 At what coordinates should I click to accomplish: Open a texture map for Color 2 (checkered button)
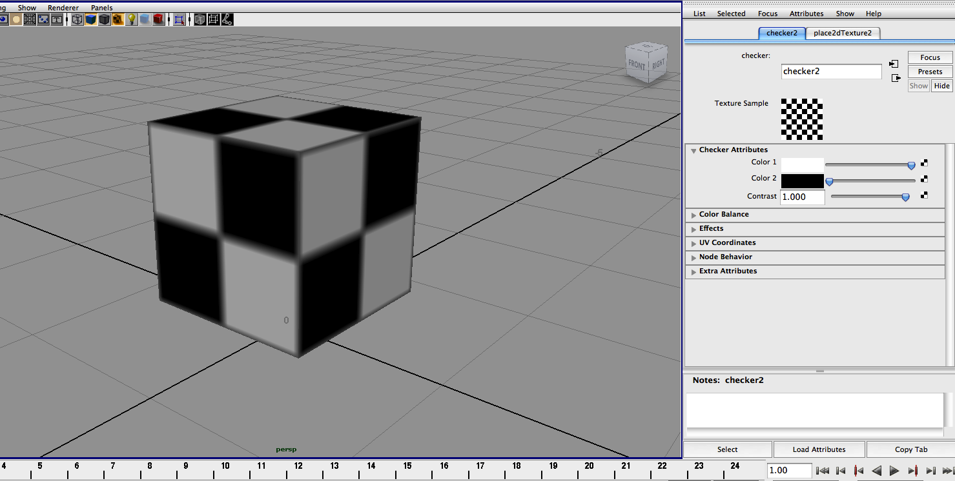point(923,181)
